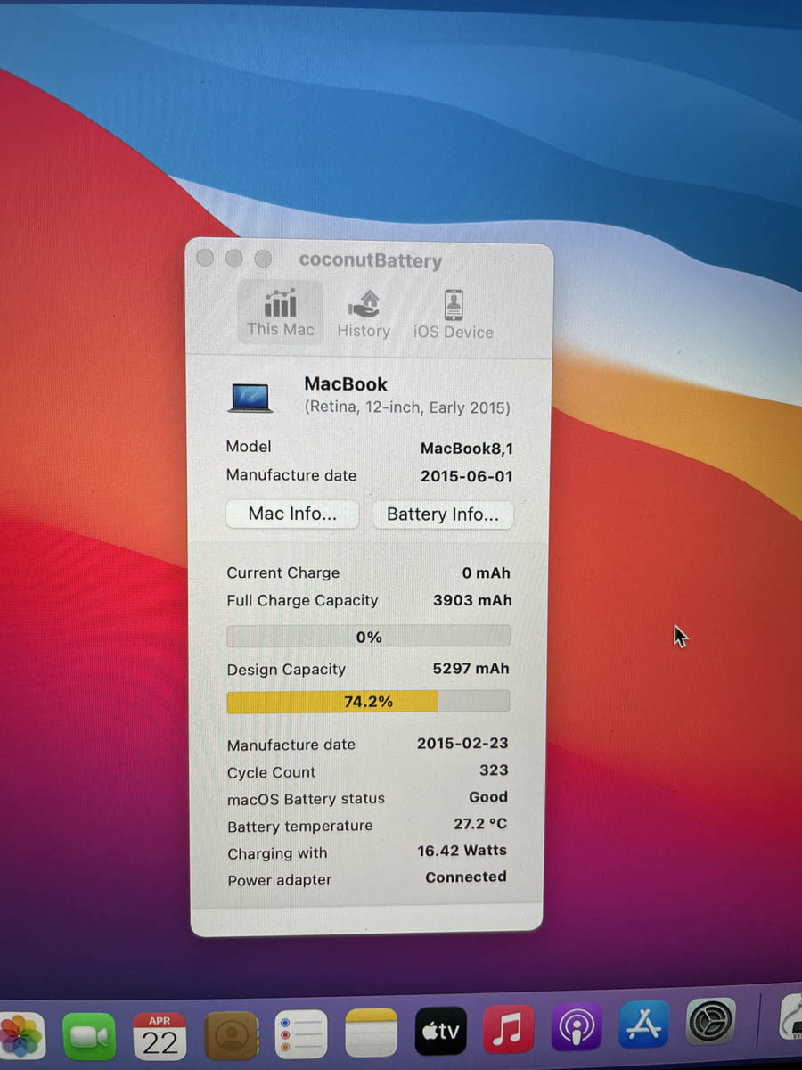Select the MacBook heading text
This screenshot has height=1070, width=802.
coord(346,384)
